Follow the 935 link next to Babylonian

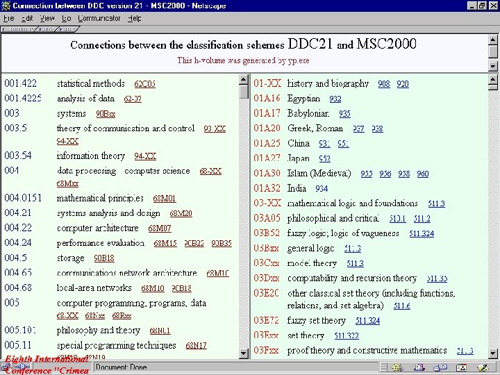pos(344,114)
